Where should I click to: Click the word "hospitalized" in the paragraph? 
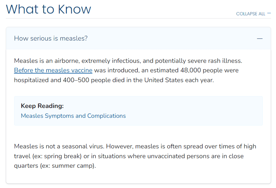point(30,80)
